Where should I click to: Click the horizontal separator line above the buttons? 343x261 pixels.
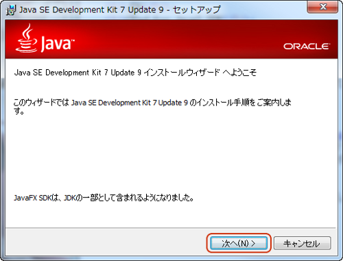(x=171, y=227)
